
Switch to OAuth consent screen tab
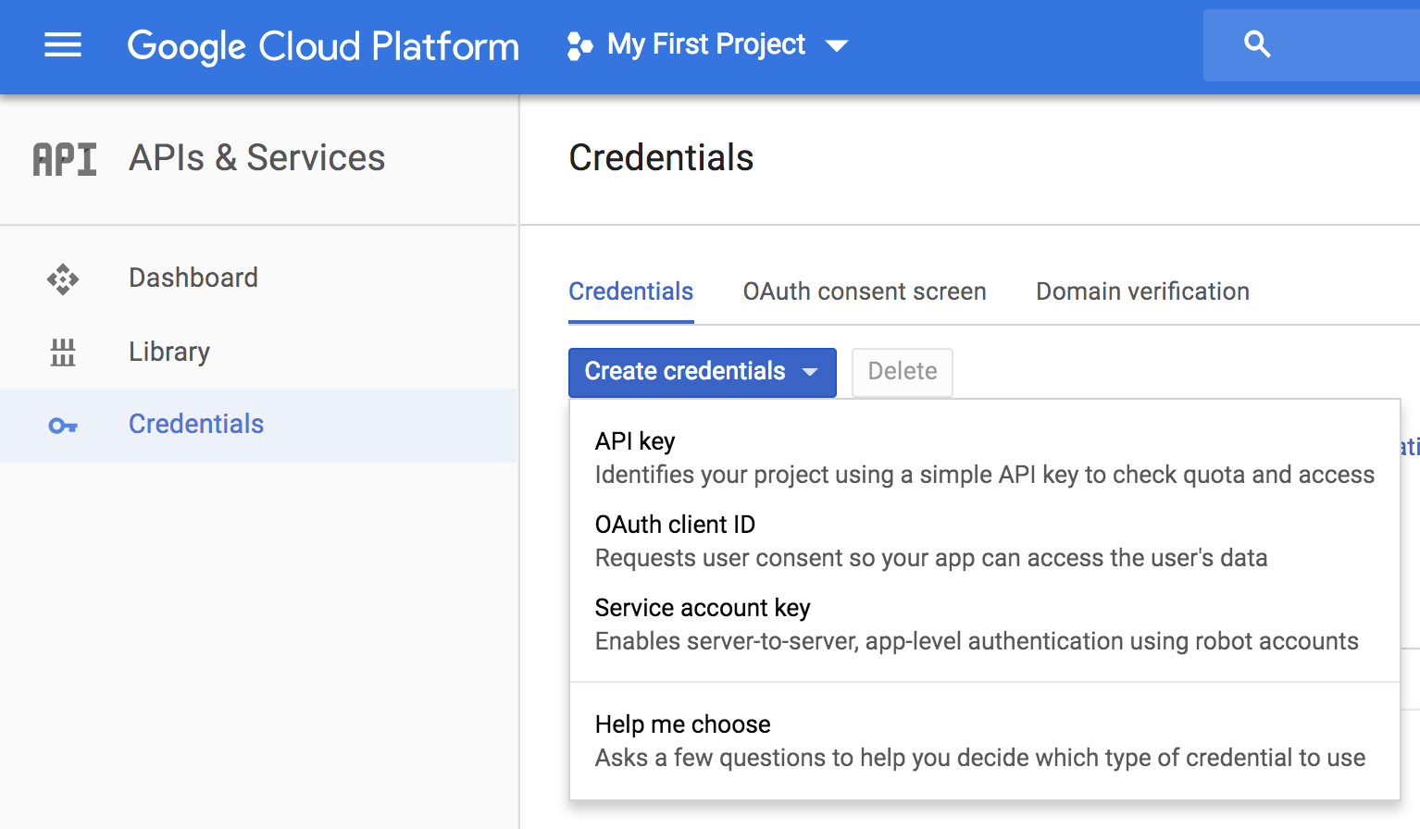click(x=865, y=291)
